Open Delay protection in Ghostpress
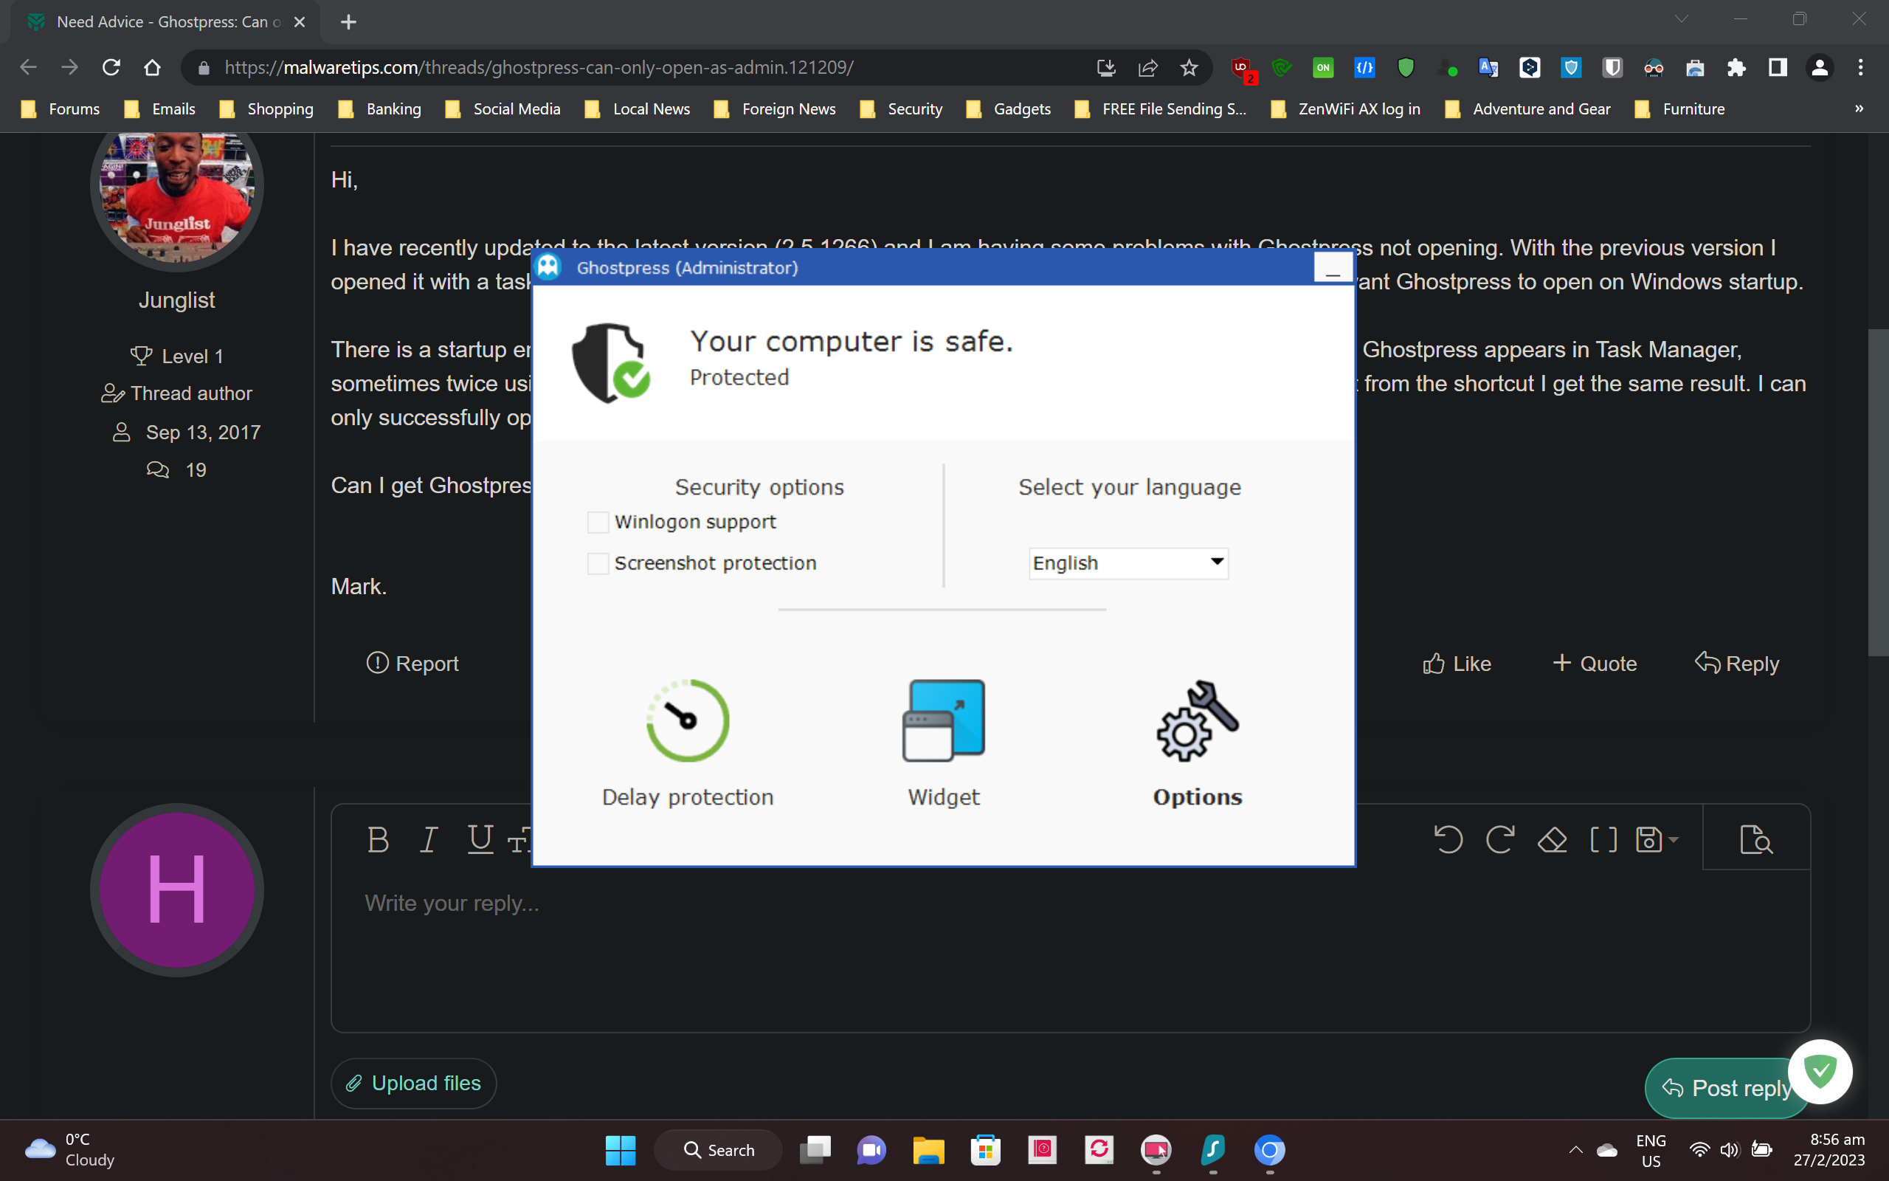This screenshot has width=1889, height=1181. pyautogui.click(x=687, y=721)
